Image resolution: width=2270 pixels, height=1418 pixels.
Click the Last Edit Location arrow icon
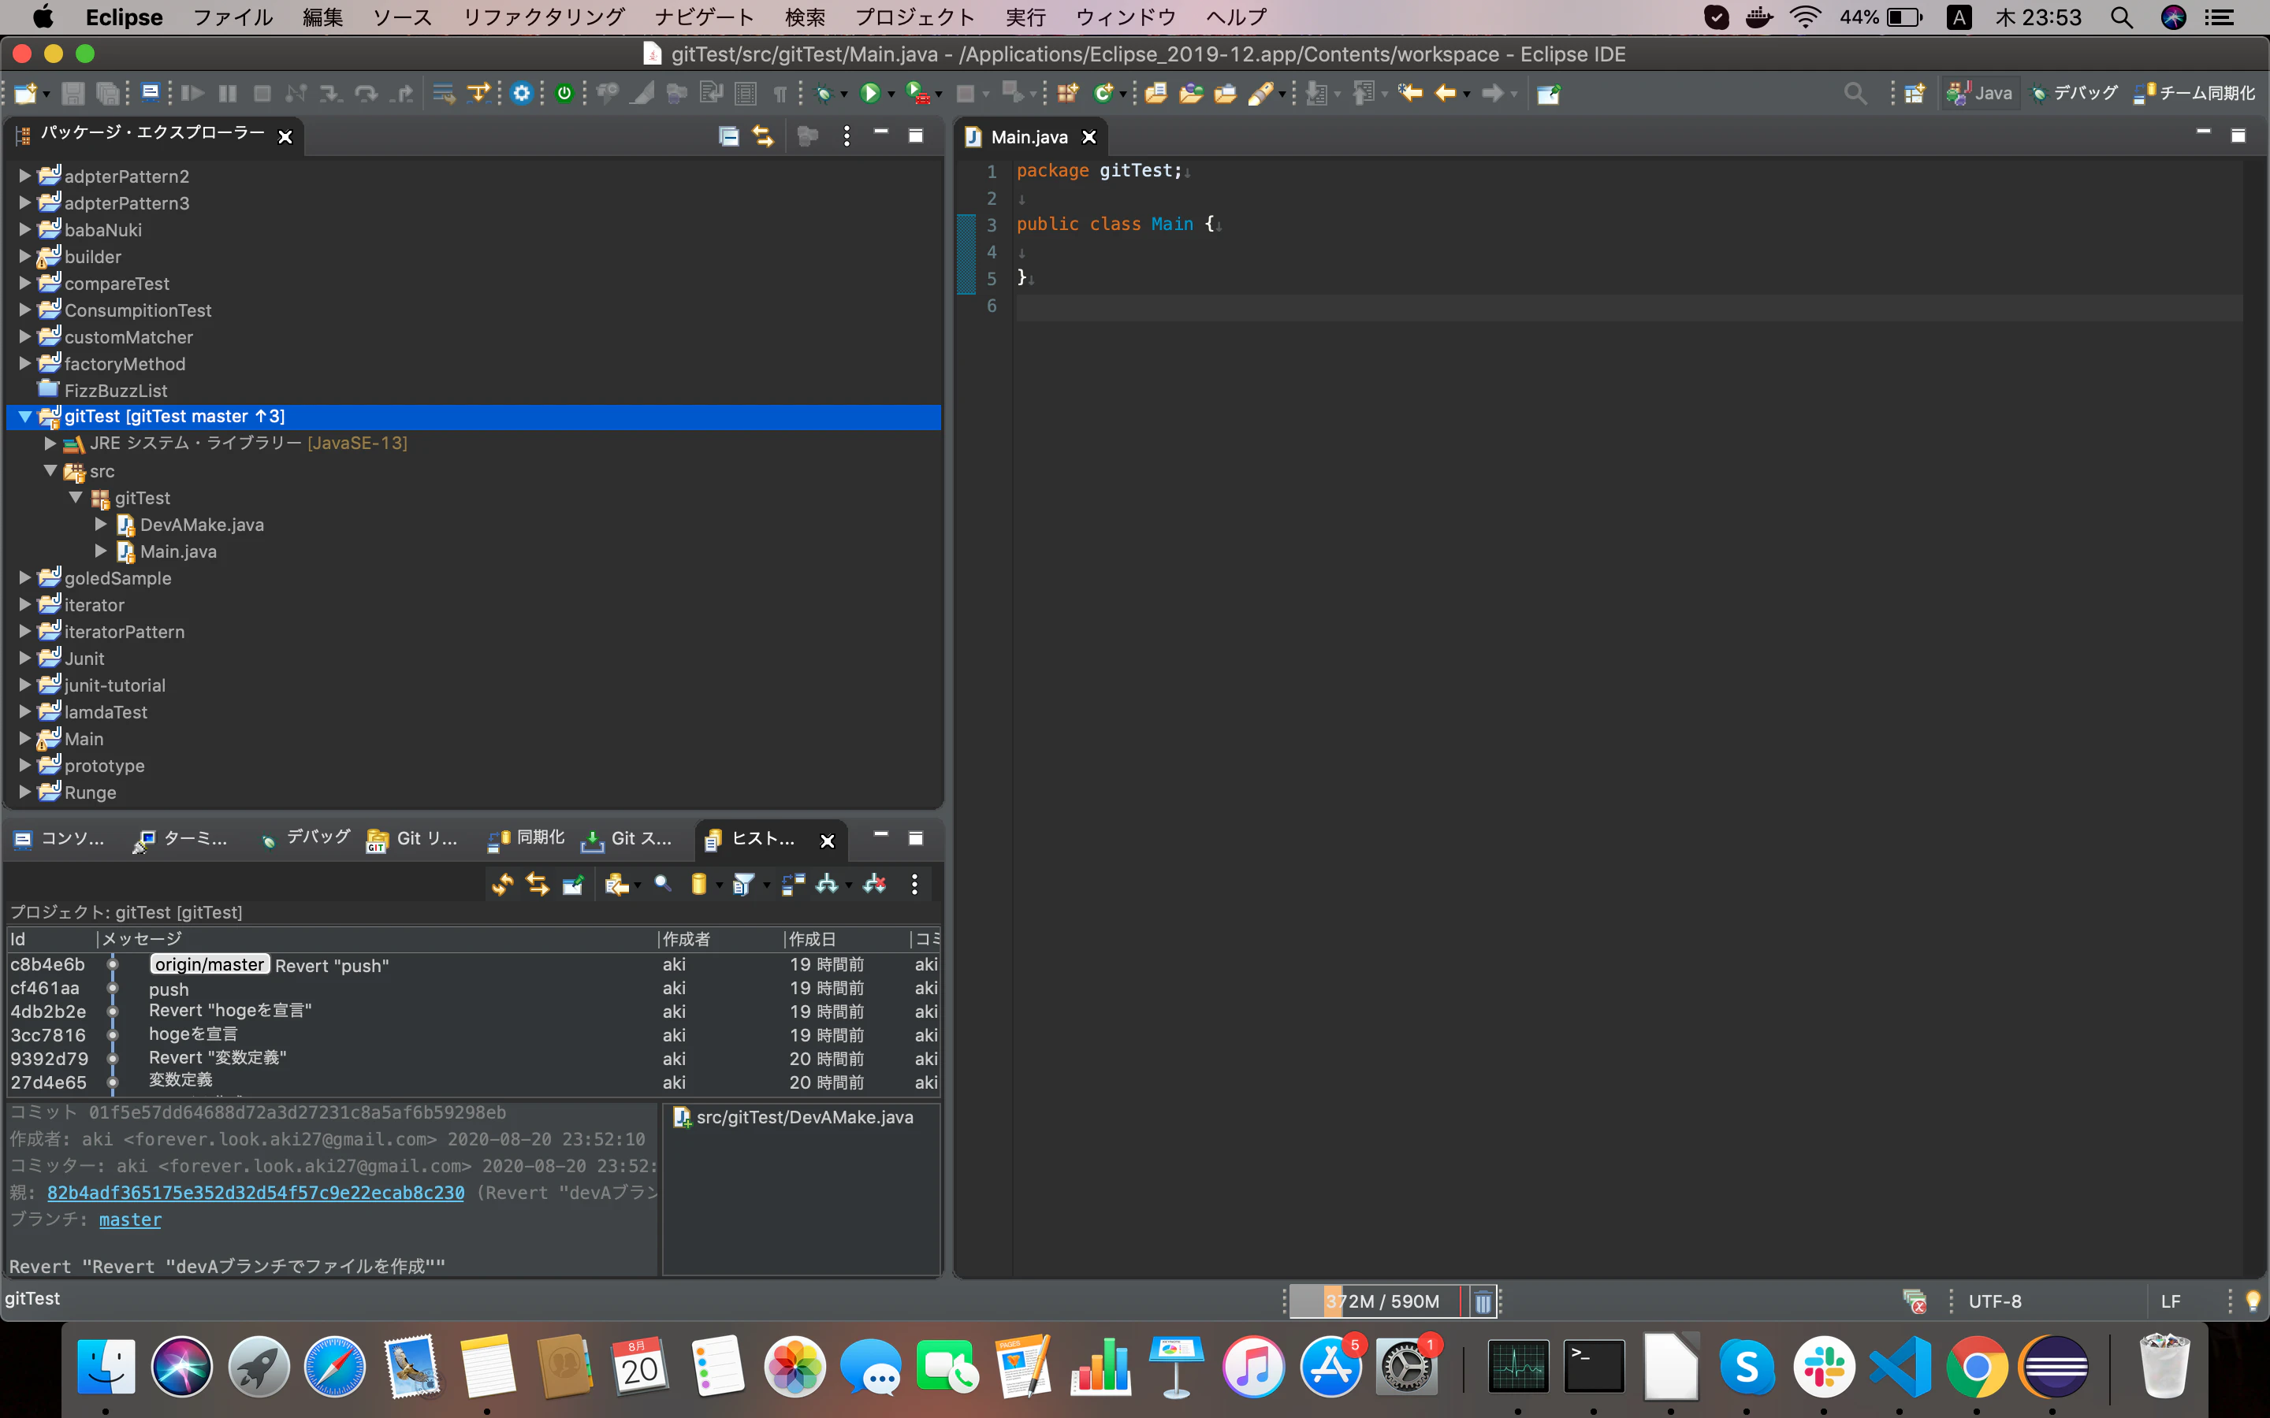(1410, 93)
